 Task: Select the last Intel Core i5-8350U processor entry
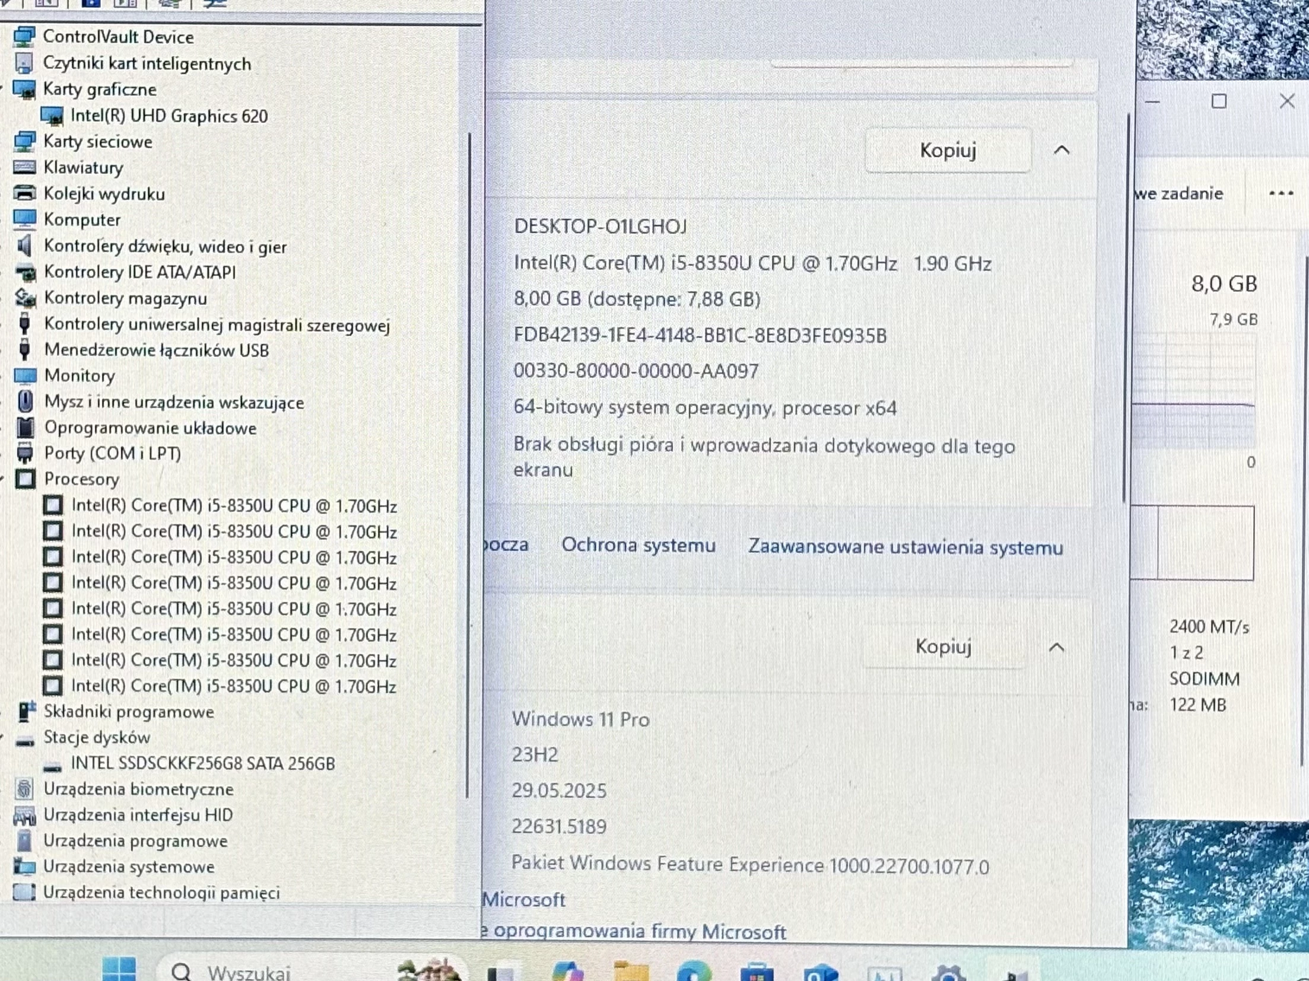pyautogui.click(x=234, y=686)
